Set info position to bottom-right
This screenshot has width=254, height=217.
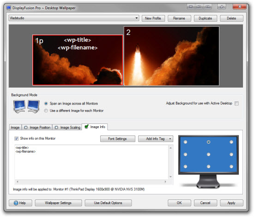231,166
